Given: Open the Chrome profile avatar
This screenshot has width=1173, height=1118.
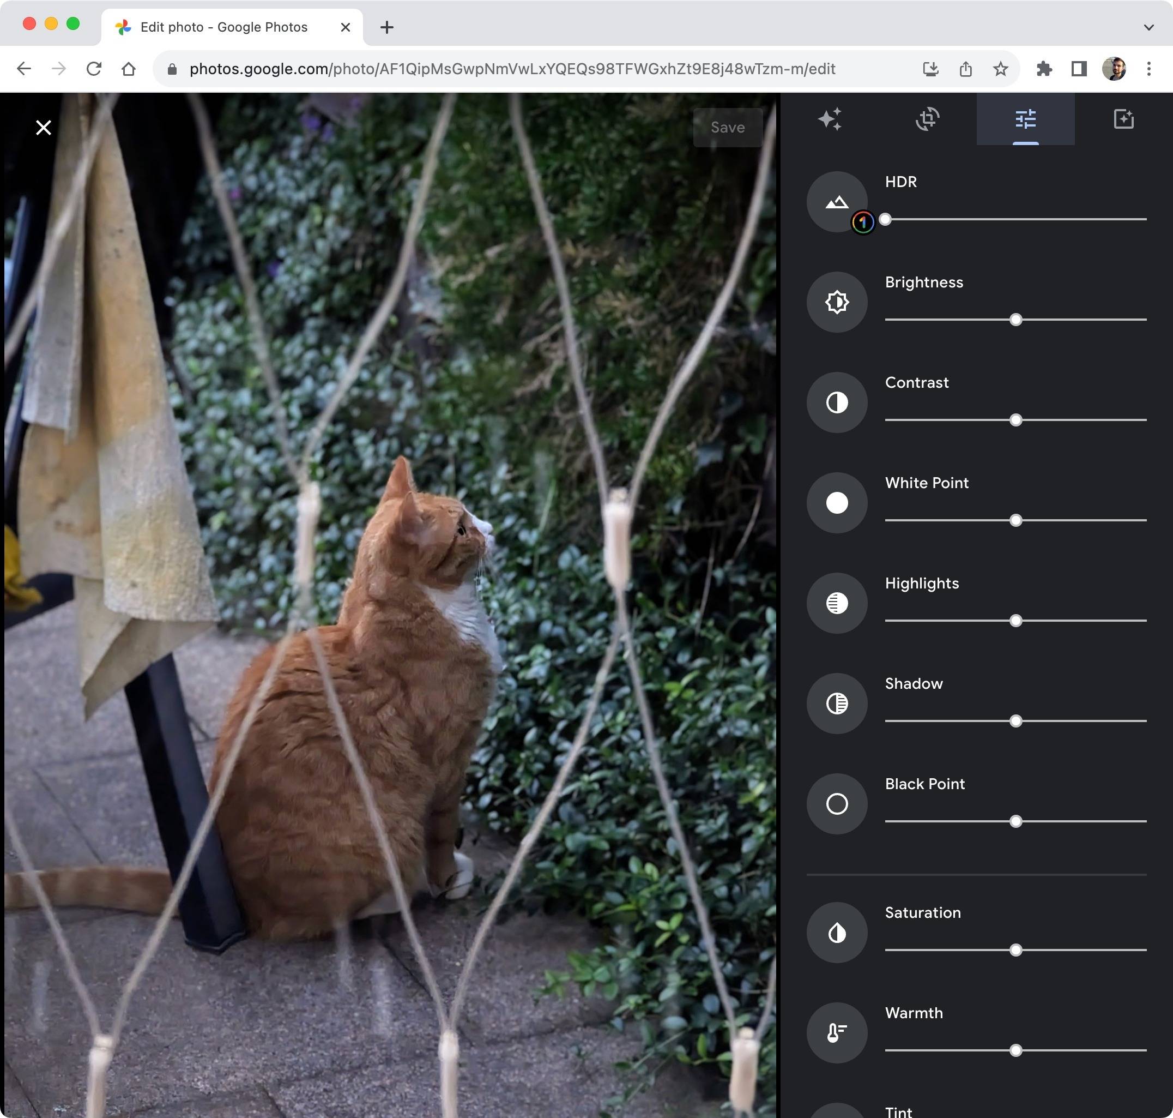Looking at the screenshot, I should (x=1114, y=69).
